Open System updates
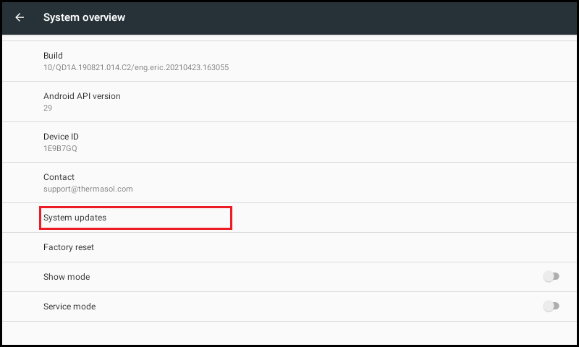Image resolution: width=579 pixels, height=347 pixels. [x=289, y=218]
